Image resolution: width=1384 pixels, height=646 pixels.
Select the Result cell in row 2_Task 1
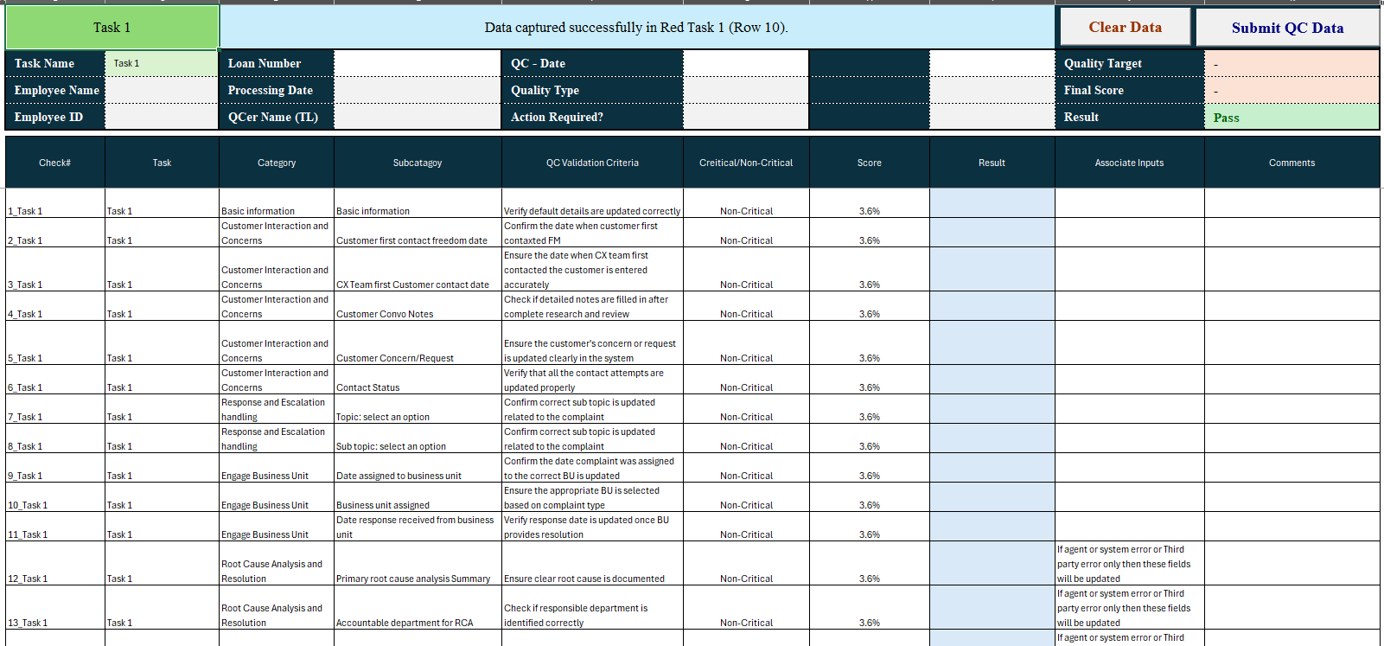[x=992, y=233]
